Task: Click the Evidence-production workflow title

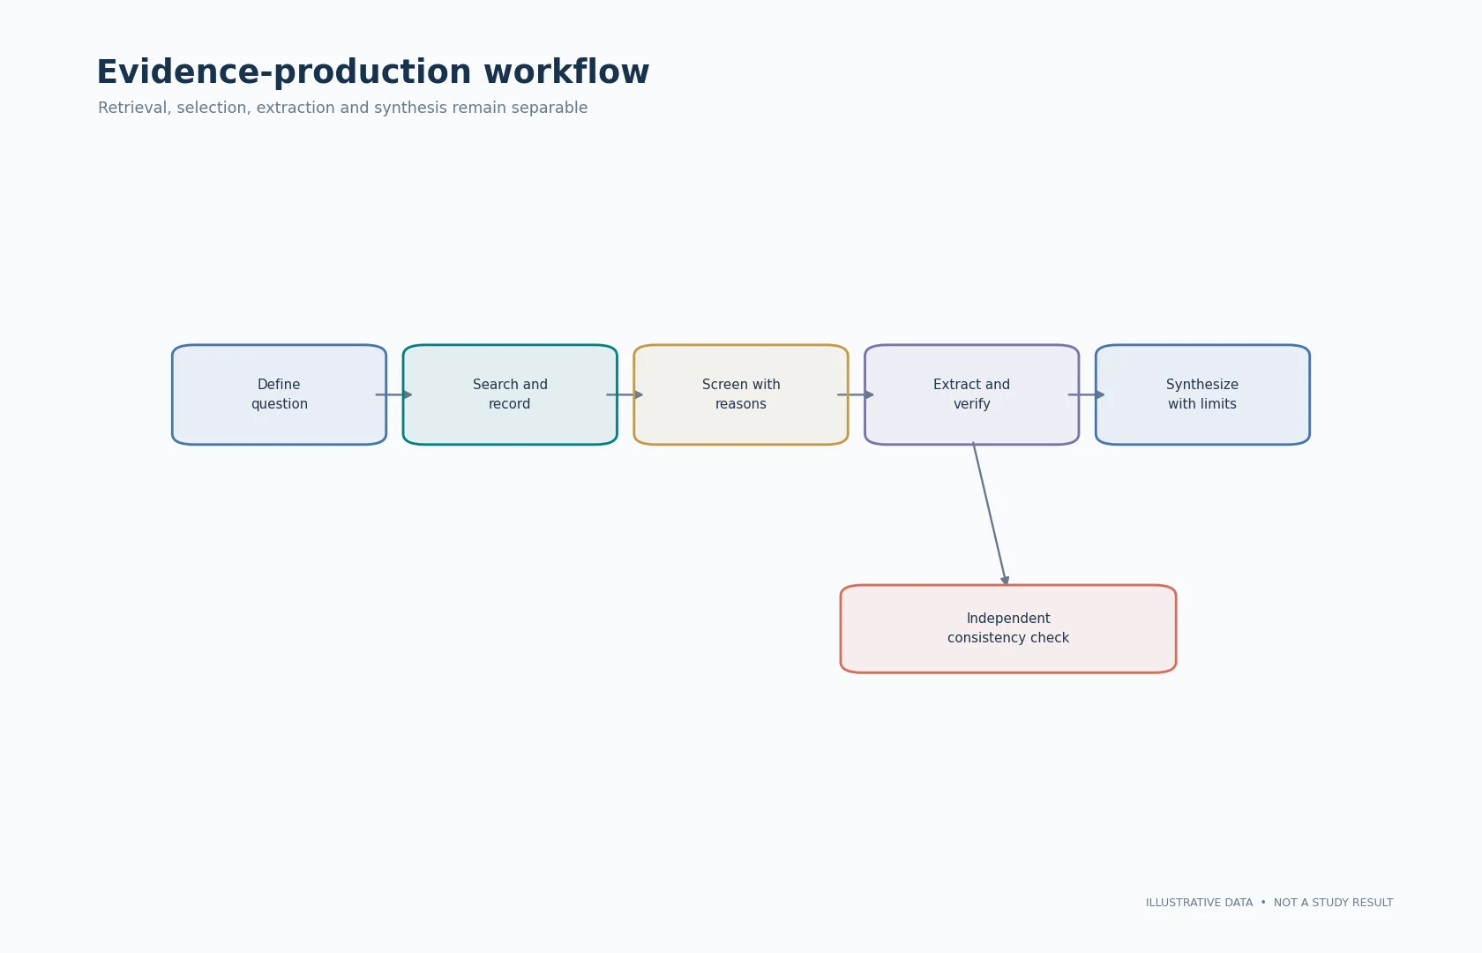Action: 373,72
